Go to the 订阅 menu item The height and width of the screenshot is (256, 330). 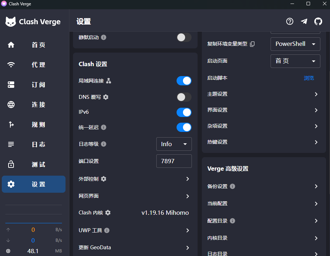34,85
